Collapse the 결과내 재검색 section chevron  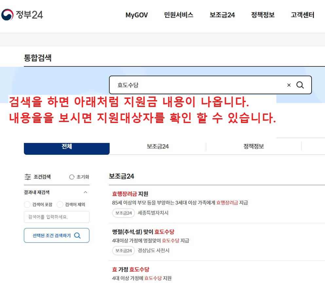pos(85,192)
